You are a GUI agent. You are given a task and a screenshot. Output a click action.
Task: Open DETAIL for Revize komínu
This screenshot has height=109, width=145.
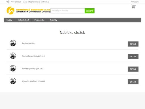pos(133,44)
